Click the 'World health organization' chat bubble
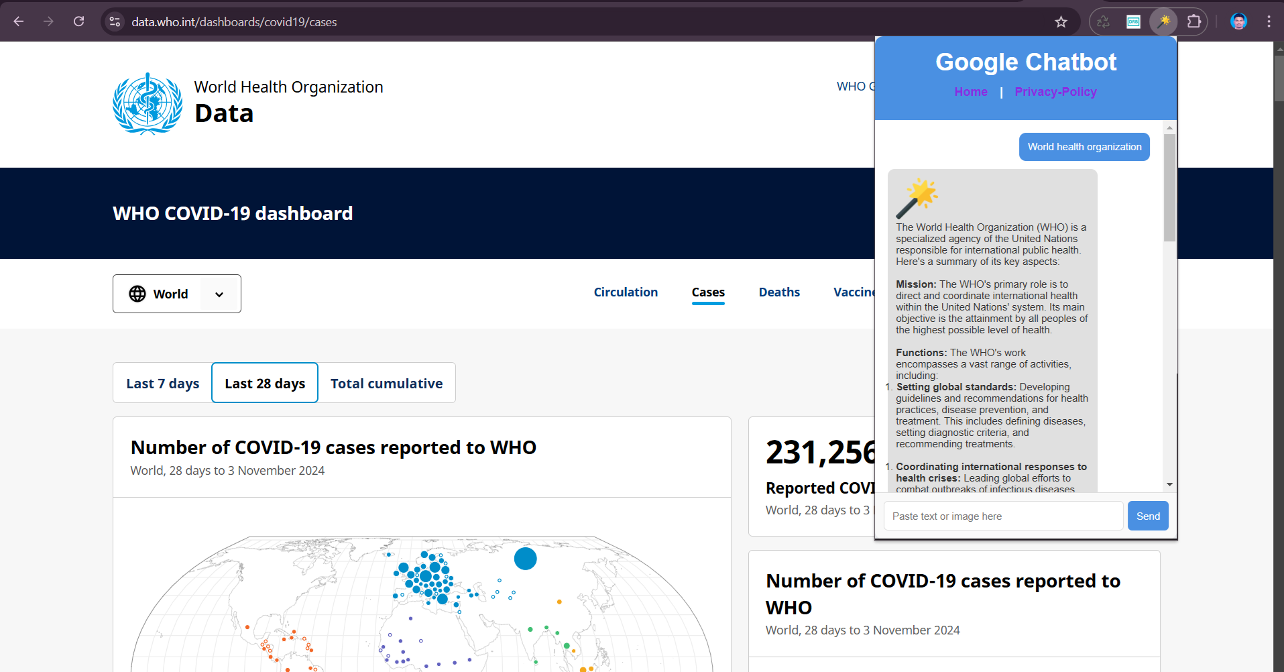The image size is (1284, 672). point(1084,147)
